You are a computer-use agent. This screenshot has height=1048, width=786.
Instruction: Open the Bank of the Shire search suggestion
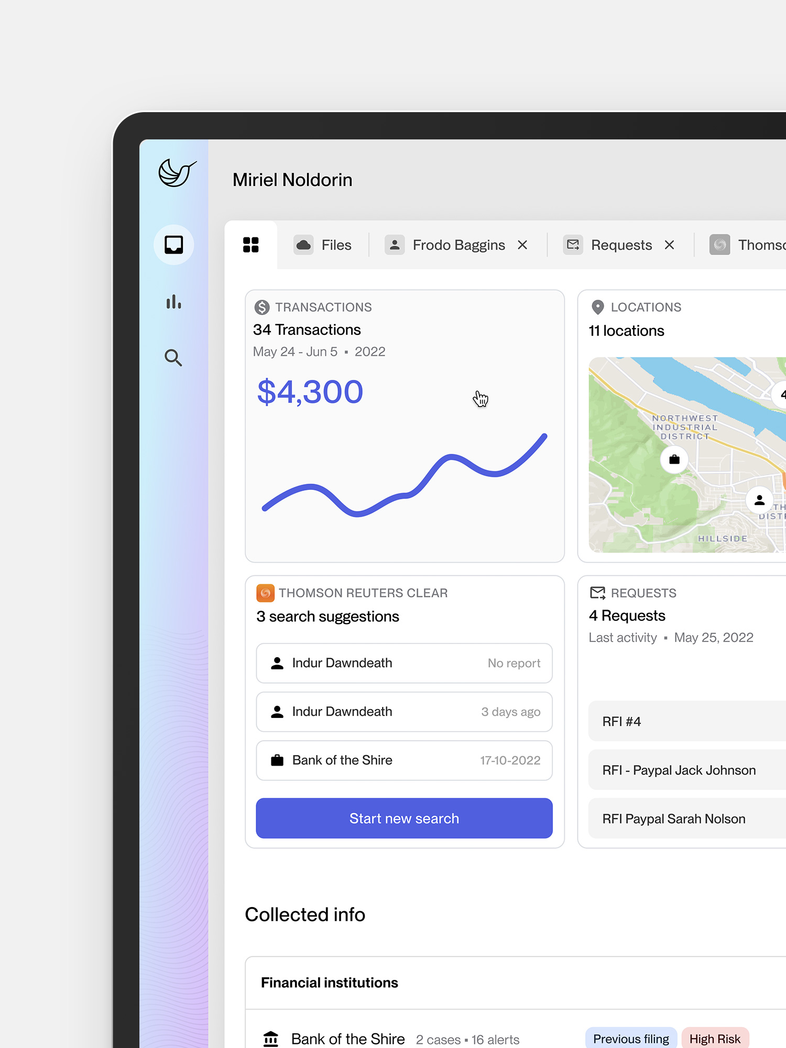pos(404,760)
